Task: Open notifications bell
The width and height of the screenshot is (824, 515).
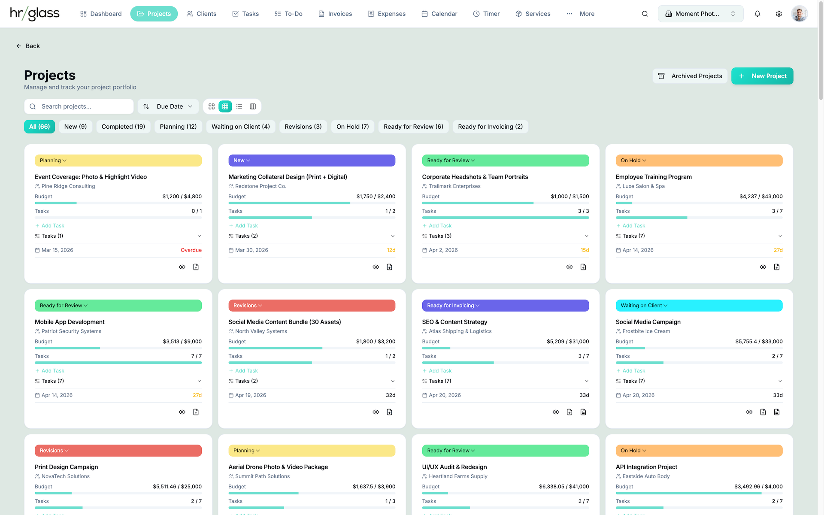Action: point(757,14)
